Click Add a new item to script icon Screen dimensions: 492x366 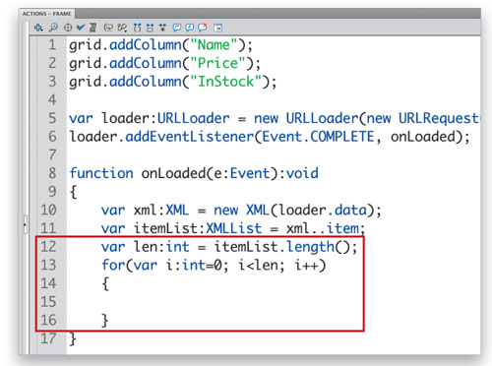click(x=38, y=28)
